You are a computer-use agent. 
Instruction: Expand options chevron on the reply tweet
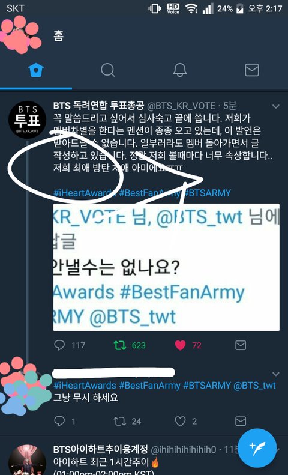tap(275, 374)
